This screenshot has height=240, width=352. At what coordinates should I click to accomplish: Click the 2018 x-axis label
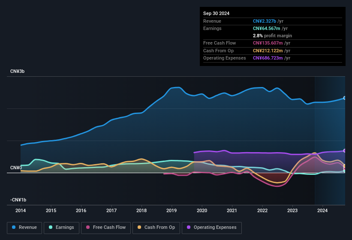click(x=141, y=210)
